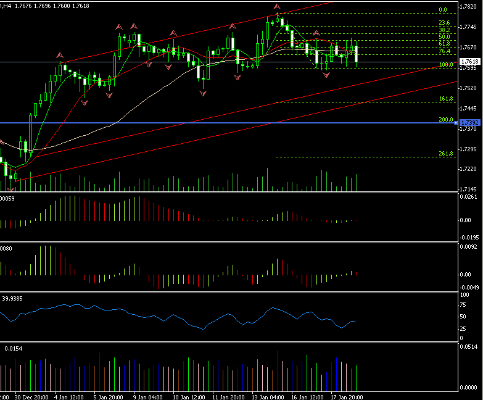This screenshot has width=483, height=400.
Task: Select the Fibonacci 100.0 level label
Action: 446,64
